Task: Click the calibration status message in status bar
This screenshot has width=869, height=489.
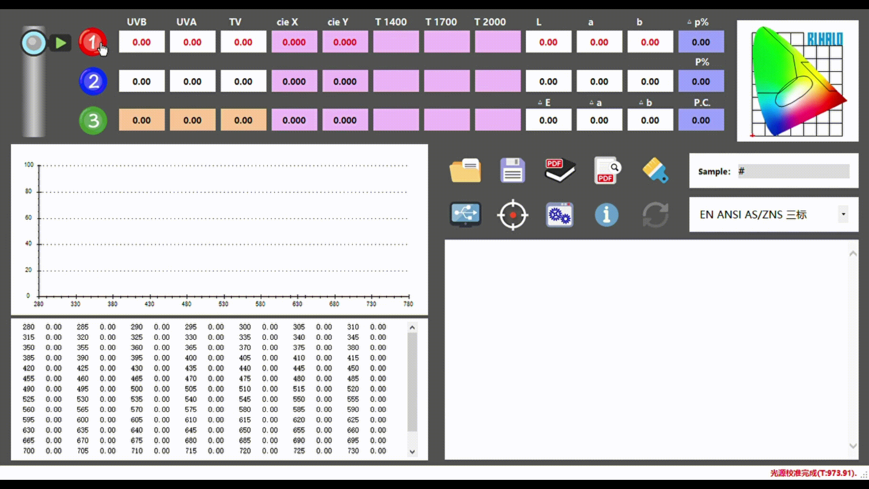Action: pyautogui.click(x=813, y=473)
